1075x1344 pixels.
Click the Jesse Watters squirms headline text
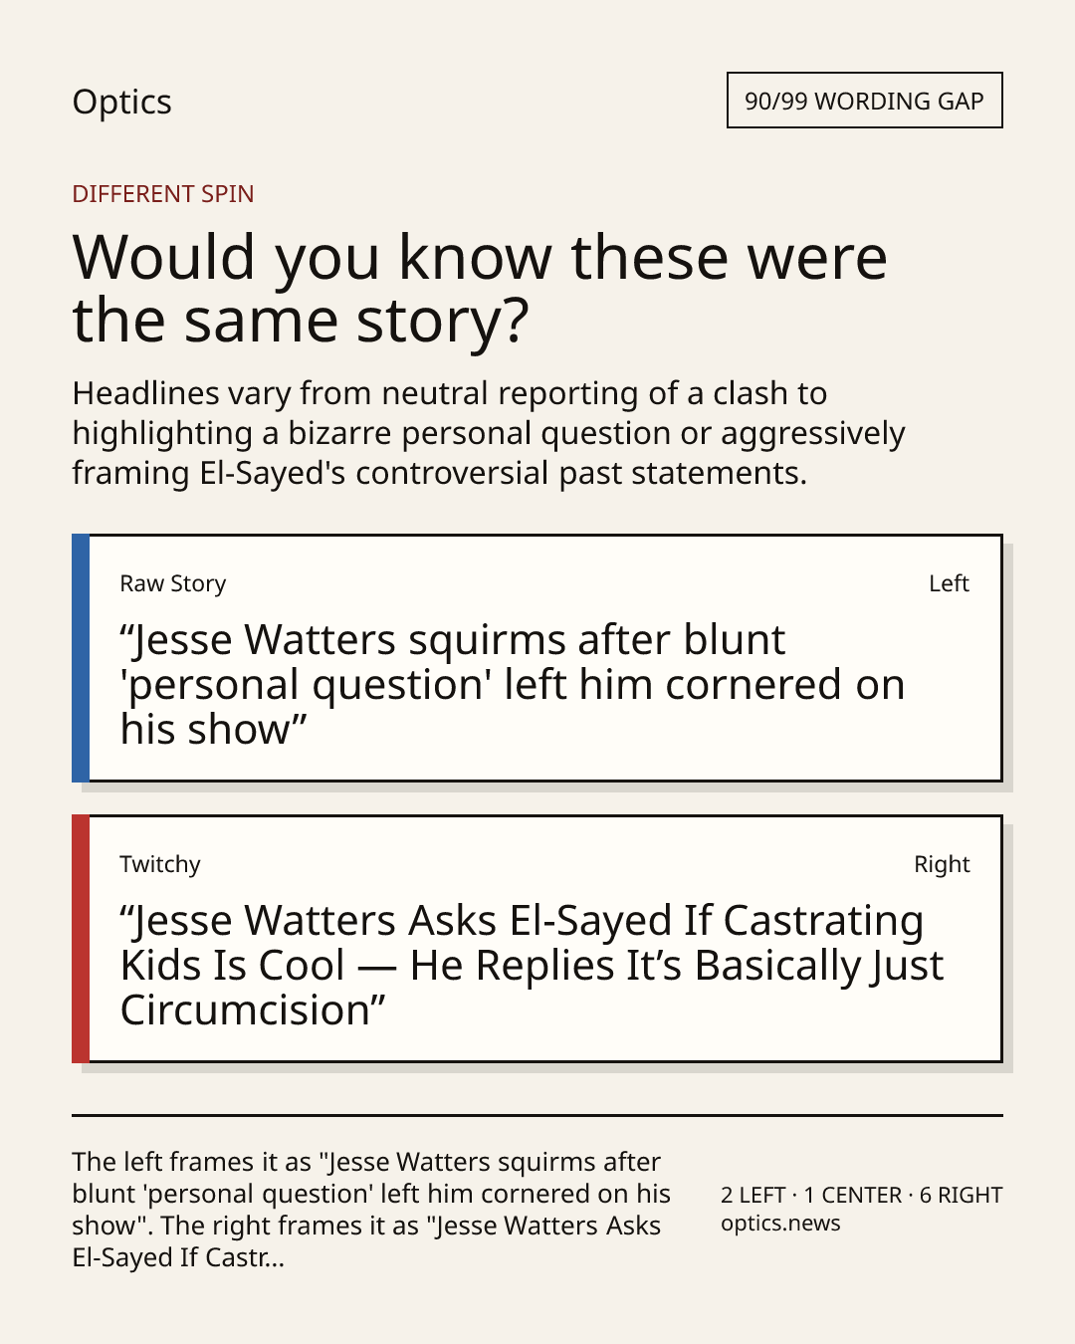[x=513, y=684]
